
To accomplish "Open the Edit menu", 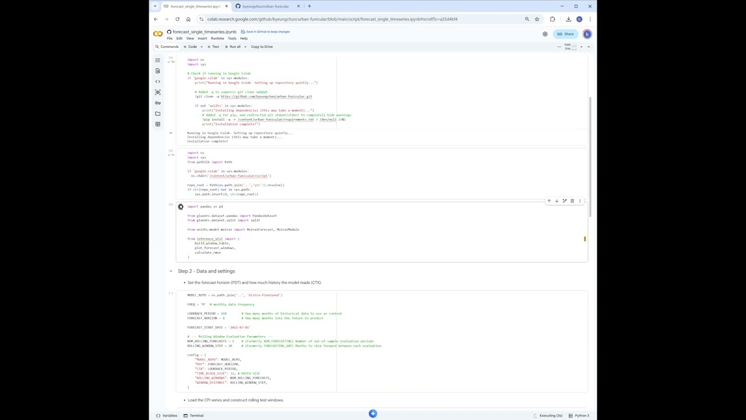I will (x=180, y=38).
